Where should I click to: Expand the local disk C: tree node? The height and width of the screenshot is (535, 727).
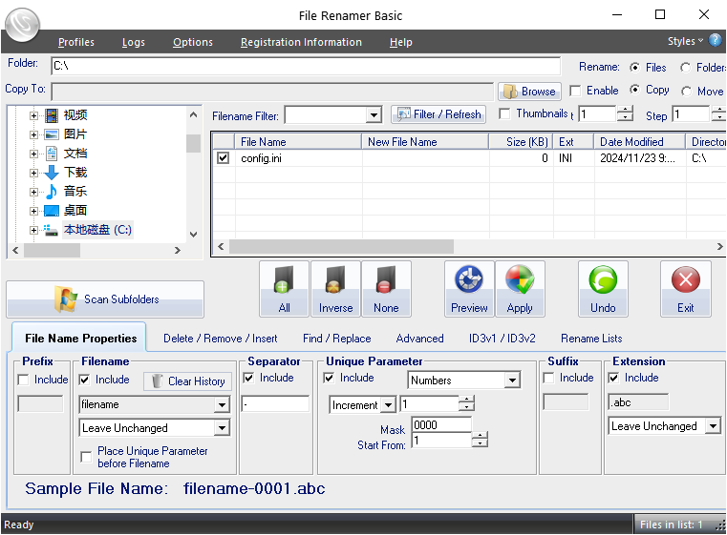click(x=33, y=230)
